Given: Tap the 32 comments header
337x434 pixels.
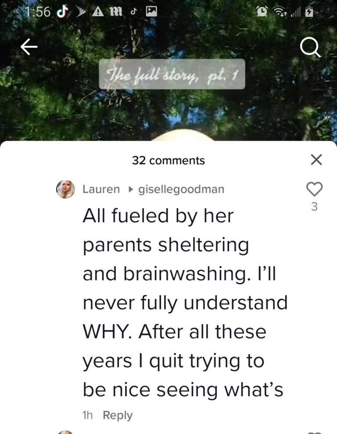Looking at the screenshot, I should coord(168,160).
